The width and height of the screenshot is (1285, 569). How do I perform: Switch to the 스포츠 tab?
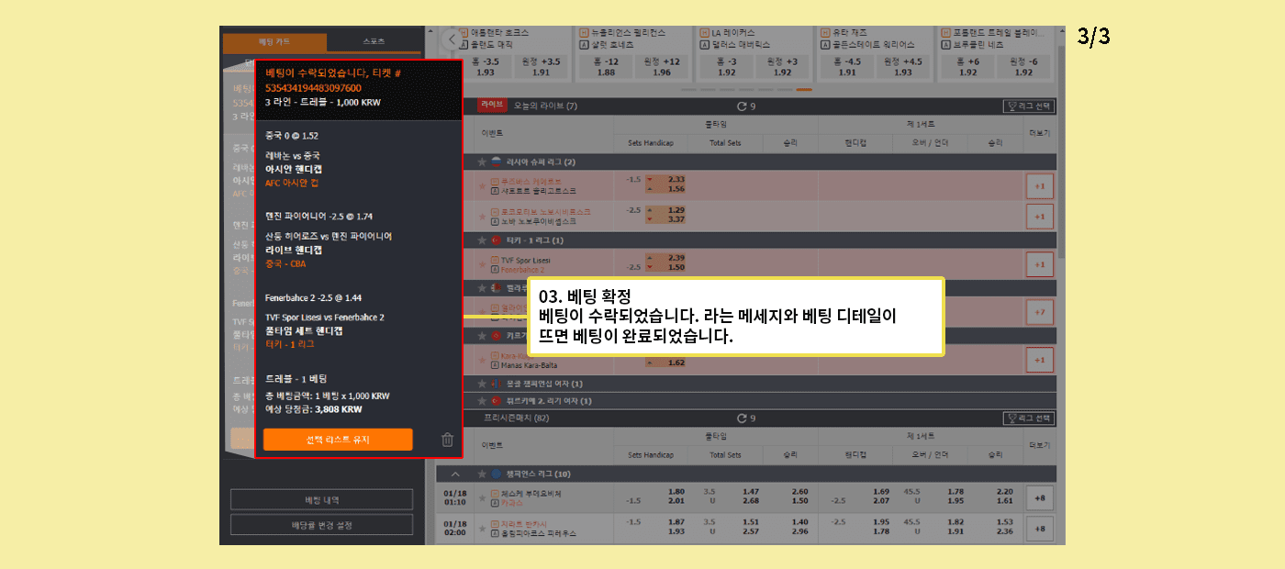(x=373, y=42)
